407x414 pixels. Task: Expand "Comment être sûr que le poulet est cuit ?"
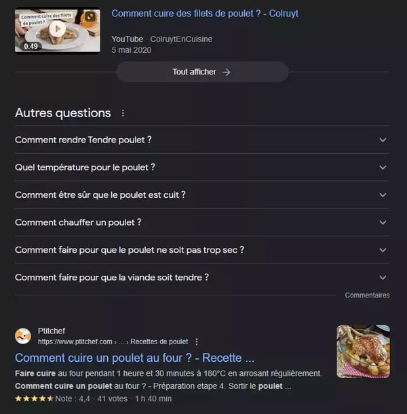[x=202, y=195]
